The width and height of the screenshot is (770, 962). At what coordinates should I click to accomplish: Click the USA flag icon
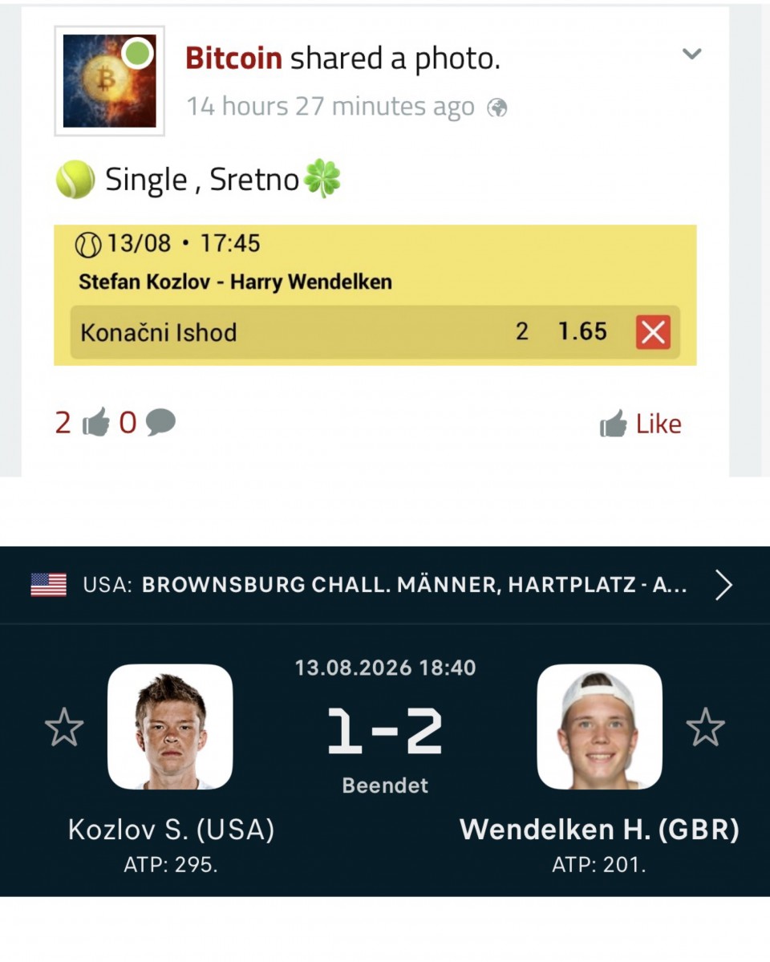(x=48, y=585)
